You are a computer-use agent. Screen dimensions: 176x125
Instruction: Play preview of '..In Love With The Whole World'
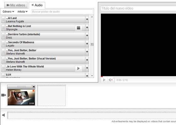(x=79, y=68)
